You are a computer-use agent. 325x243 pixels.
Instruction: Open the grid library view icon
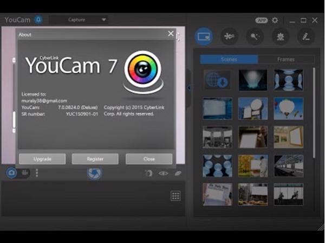(175, 196)
